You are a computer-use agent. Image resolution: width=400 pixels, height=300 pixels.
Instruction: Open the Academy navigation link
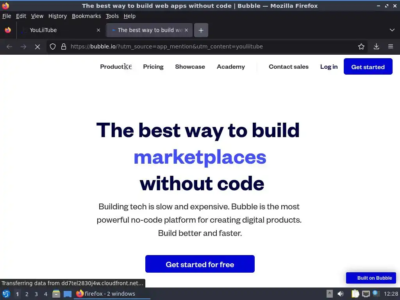231,66
